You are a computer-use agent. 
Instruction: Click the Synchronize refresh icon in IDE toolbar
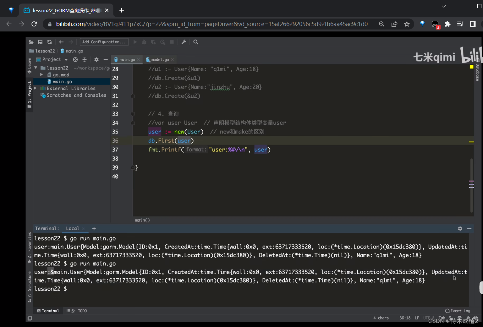49,42
